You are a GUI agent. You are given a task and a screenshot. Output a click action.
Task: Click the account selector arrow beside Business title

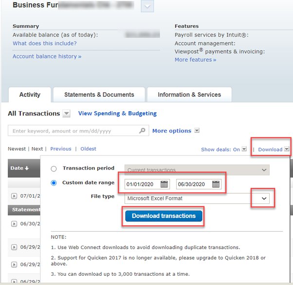tap(148, 6)
